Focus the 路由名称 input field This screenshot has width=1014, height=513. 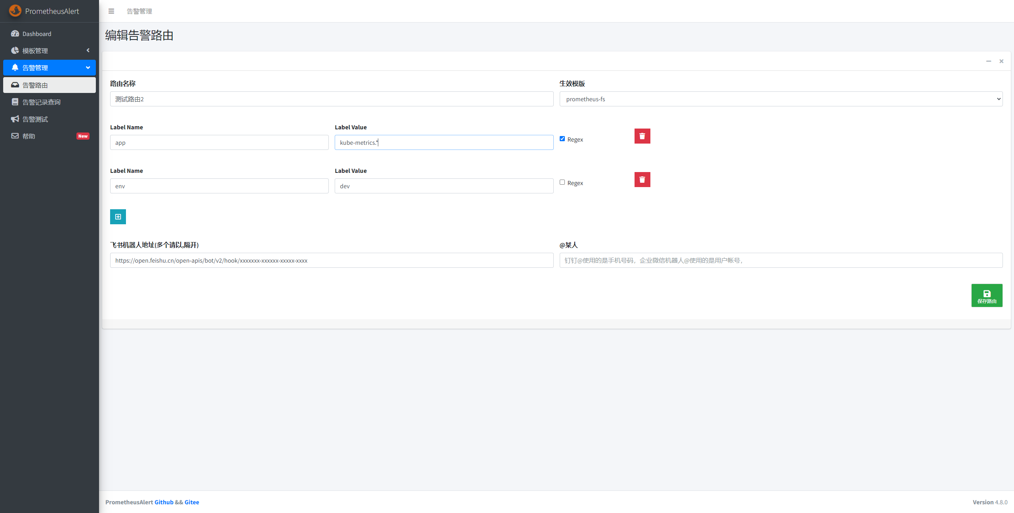(332, 99)
